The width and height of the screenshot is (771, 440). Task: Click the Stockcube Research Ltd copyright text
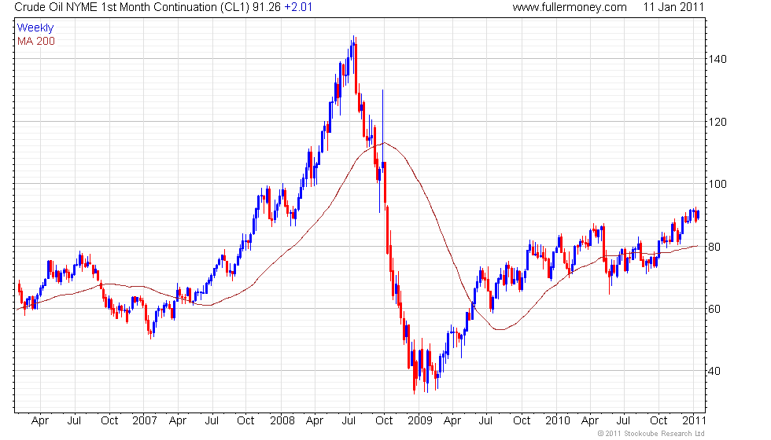[651, 434]
